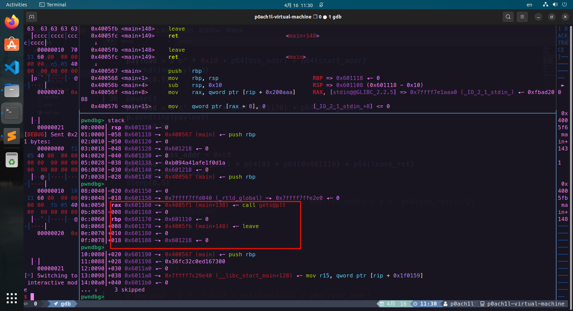Open the clock and calendar panel
The width and height of the screenshot is (573, 311).
coord(298,5)
